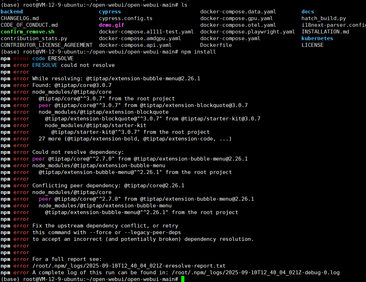The width and height of the screenshot is (366, 282).
Task: Click the magenta 'demo.gif' file name
Action: (x=111, y=25)
